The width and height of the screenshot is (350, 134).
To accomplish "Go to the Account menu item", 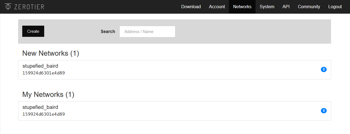I will tap(217, 7).
